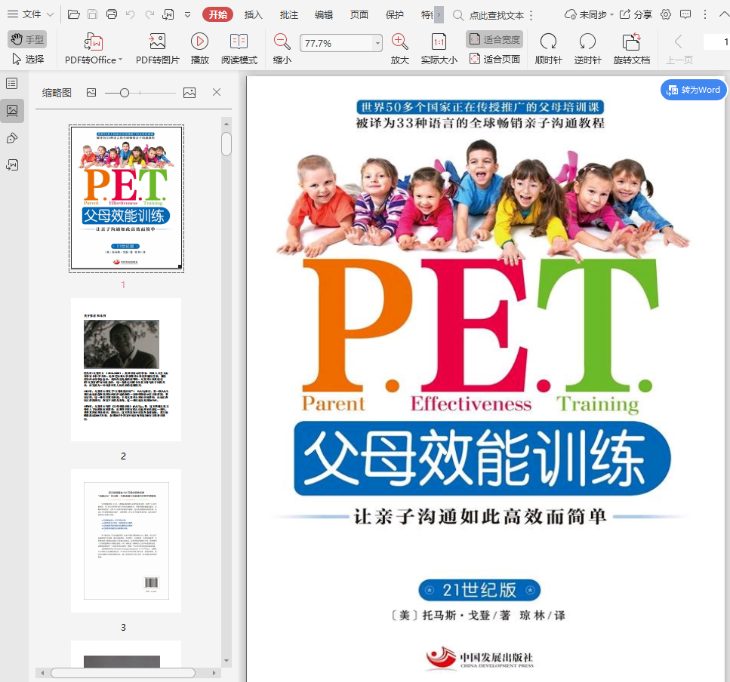
Task: Activate the 选择 selection tool
Action: [28, 59]
